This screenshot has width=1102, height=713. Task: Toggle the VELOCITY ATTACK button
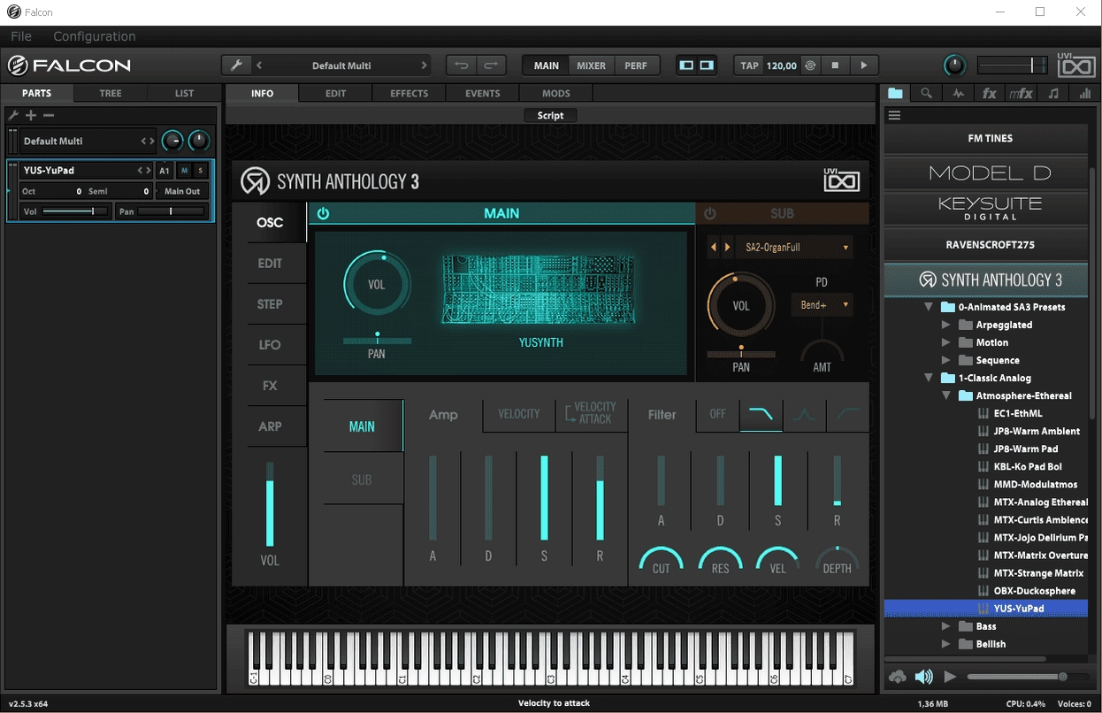tap(592, 414)
